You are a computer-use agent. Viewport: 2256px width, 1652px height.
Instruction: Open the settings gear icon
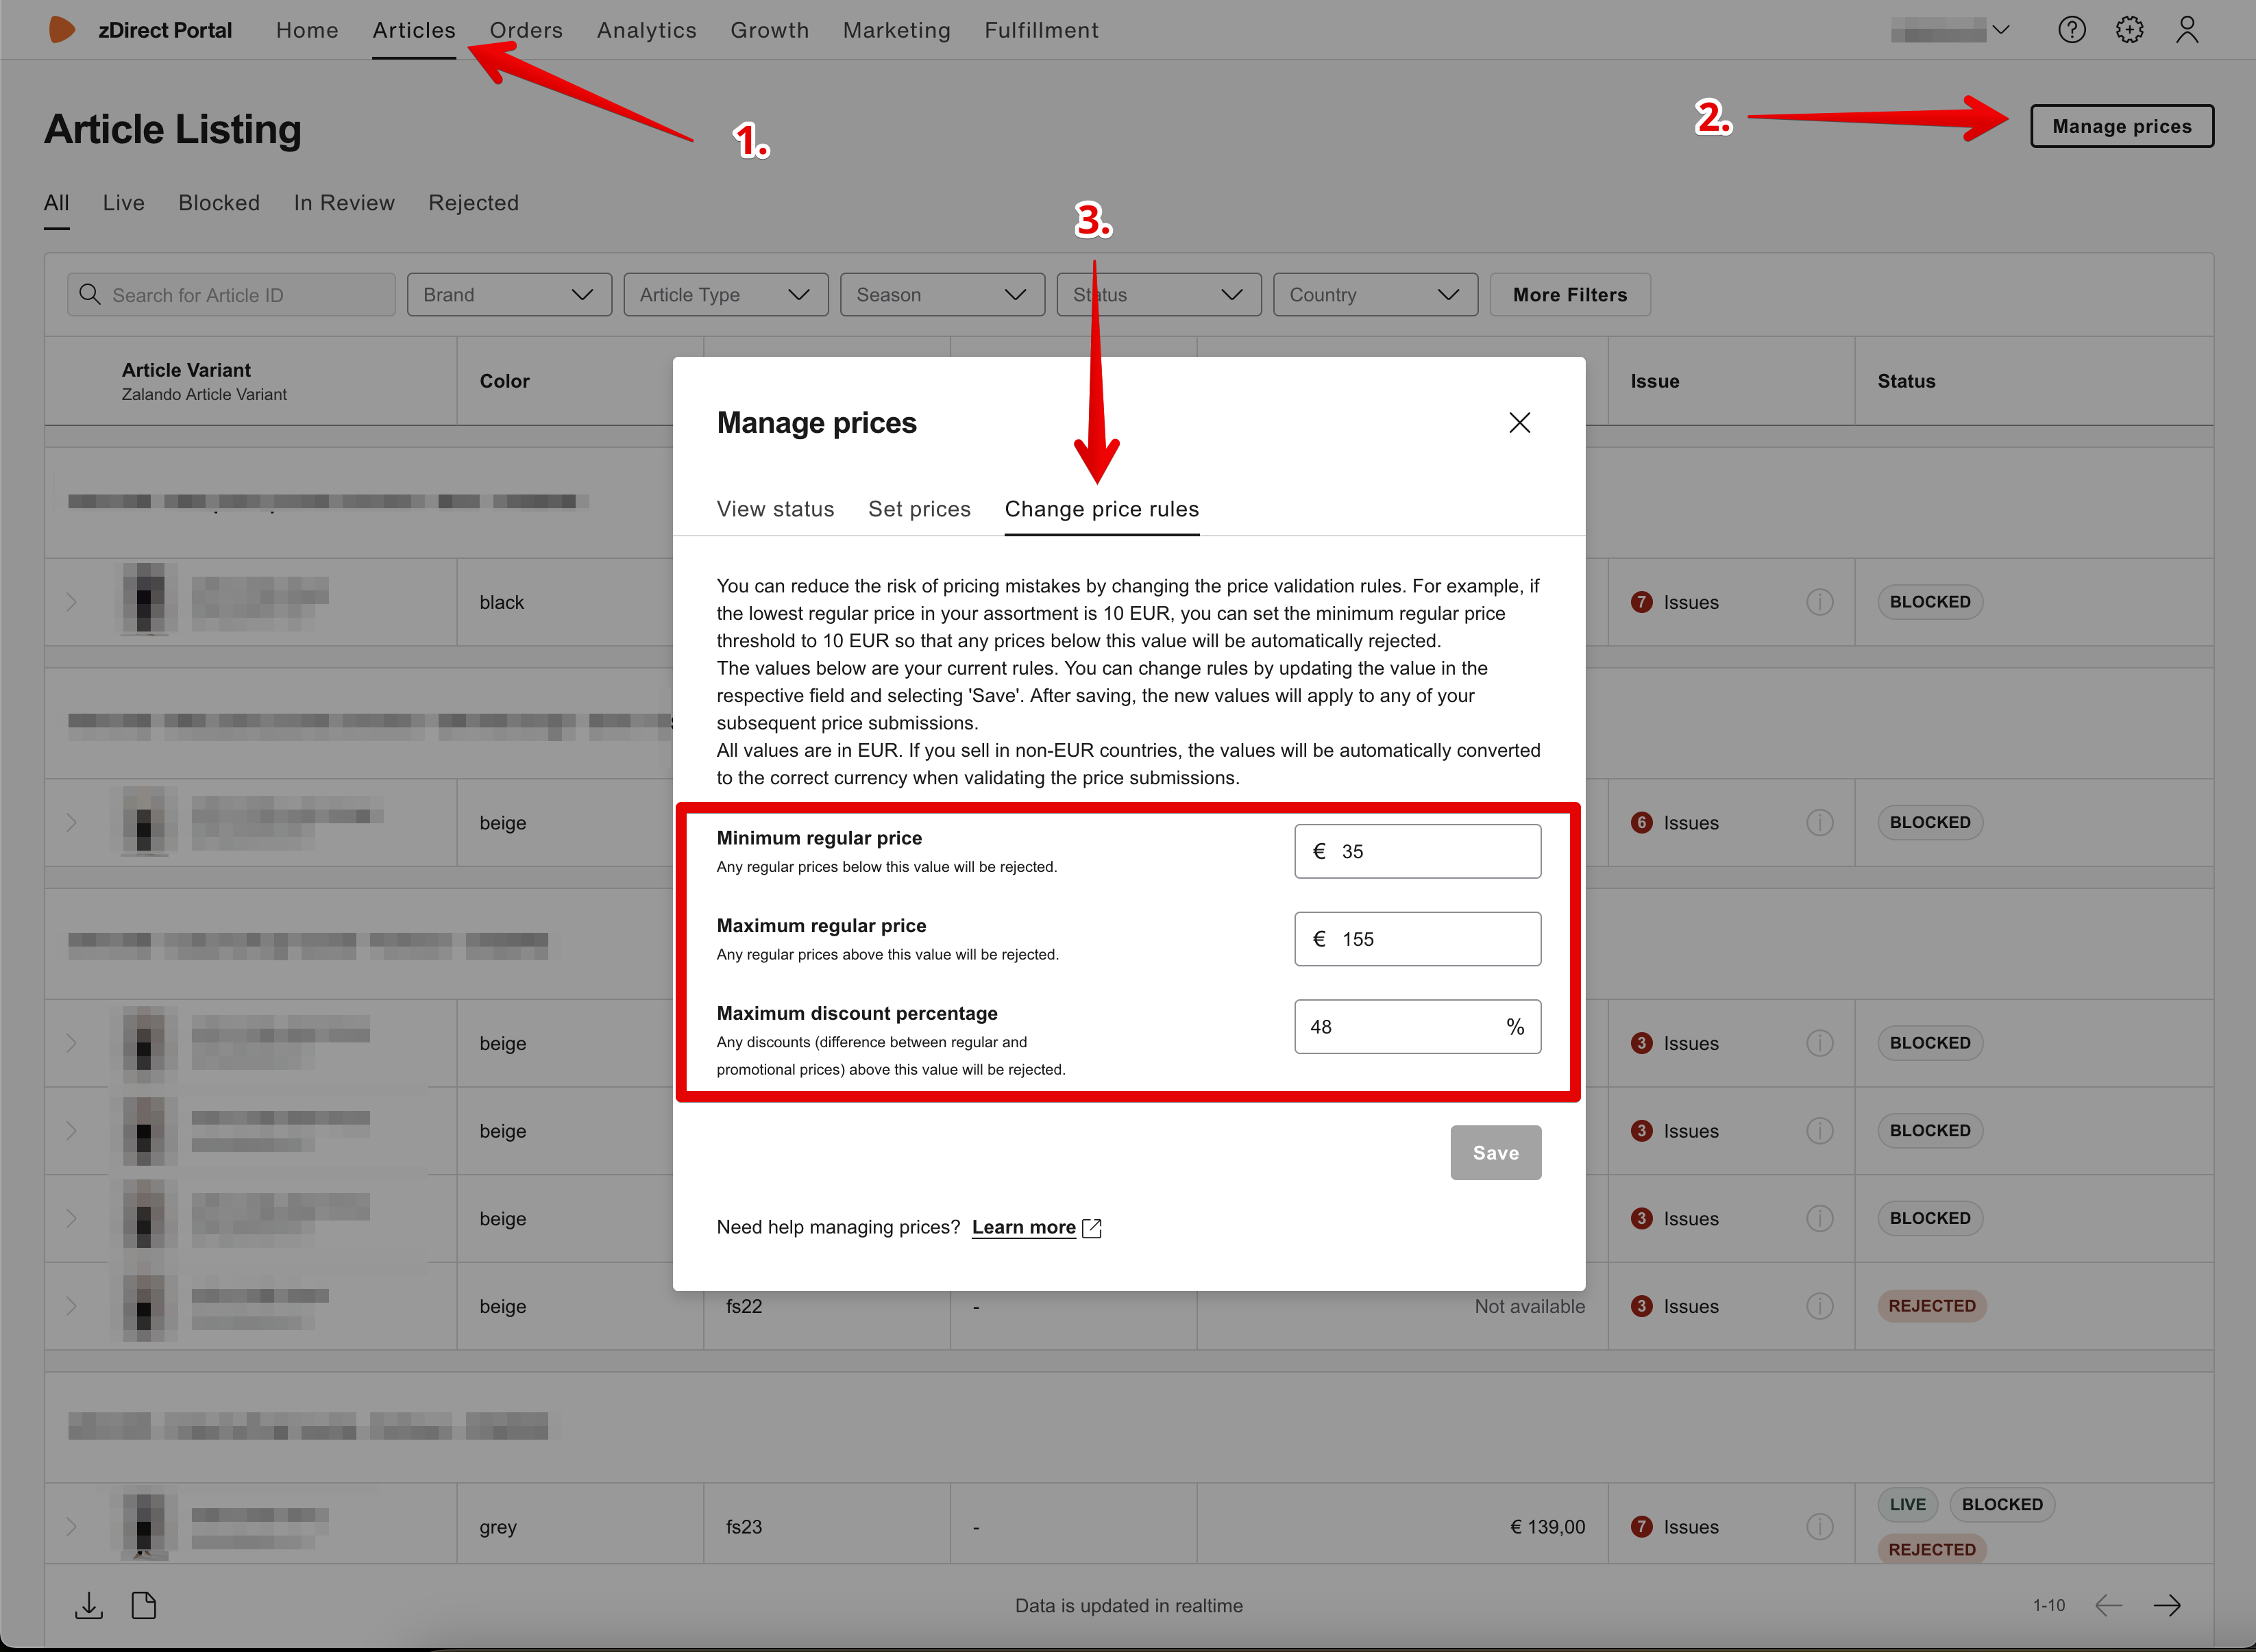2130,30
